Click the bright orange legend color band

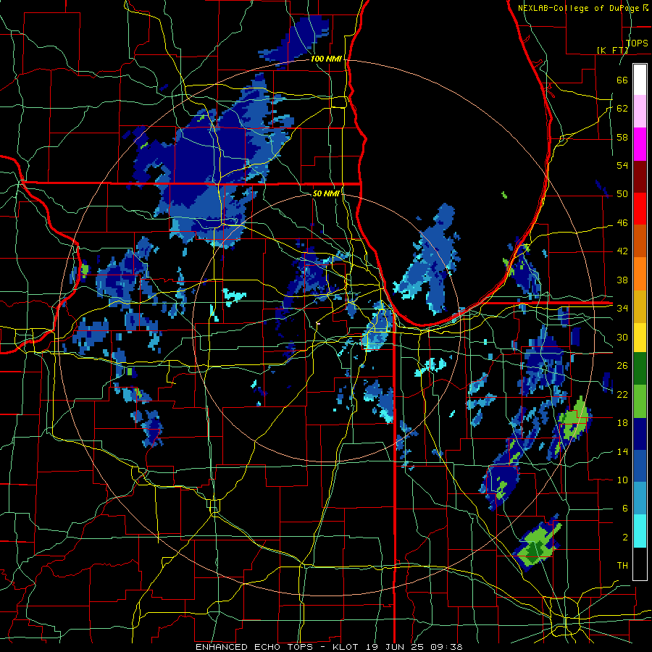pyautogui.click(x=640, y=273)
